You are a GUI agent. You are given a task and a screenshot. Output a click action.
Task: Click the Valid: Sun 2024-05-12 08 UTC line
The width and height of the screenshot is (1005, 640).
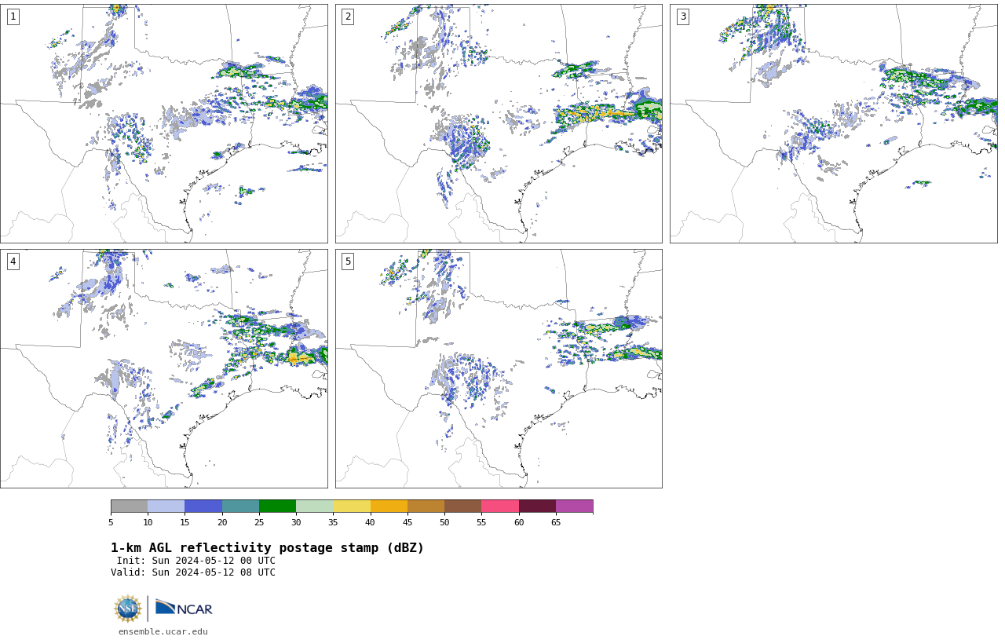(192, 572)
